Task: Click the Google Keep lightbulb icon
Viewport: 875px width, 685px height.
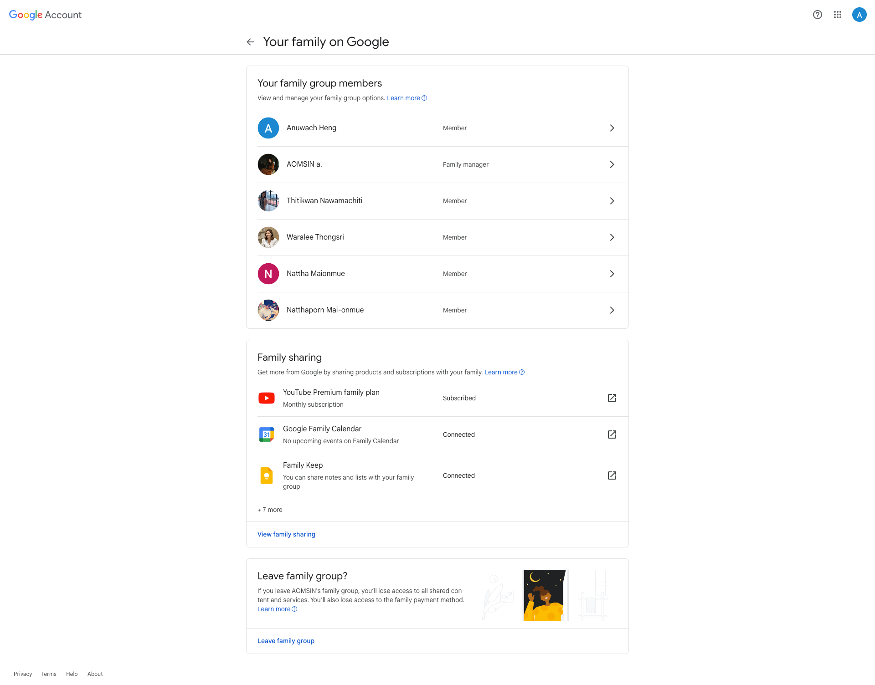Action: pos(267,475)
